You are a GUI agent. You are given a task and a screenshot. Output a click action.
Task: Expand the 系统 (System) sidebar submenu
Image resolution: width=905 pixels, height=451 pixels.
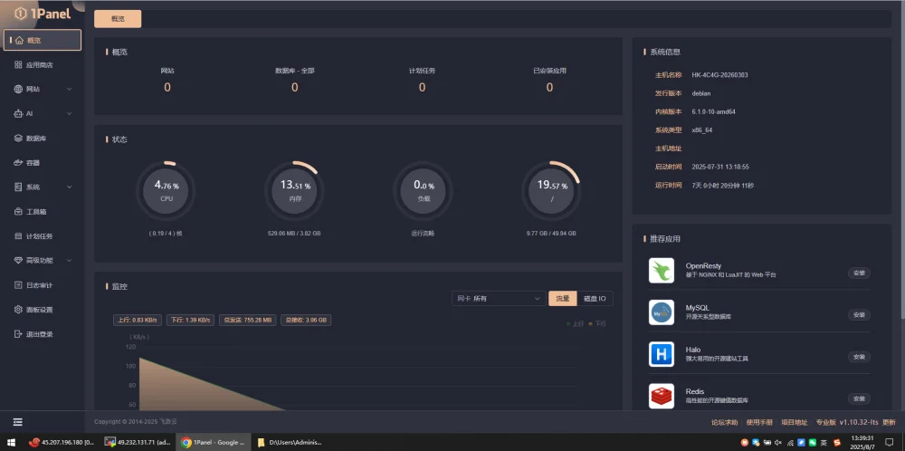43,187
